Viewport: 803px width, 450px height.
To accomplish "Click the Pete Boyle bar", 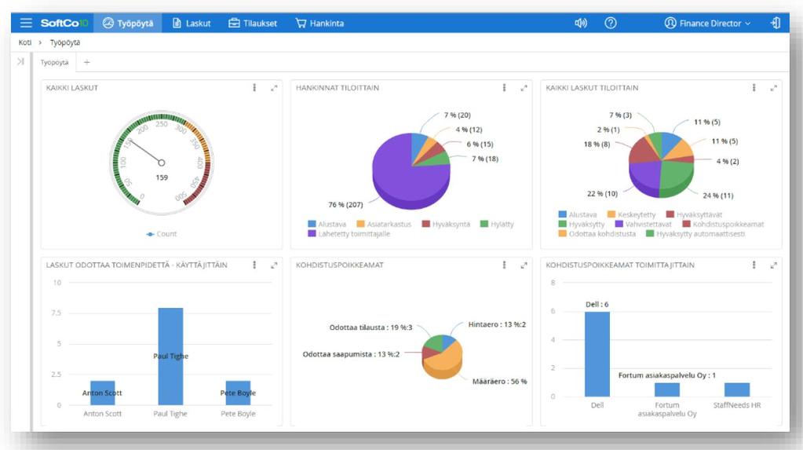I will (238, 393).
